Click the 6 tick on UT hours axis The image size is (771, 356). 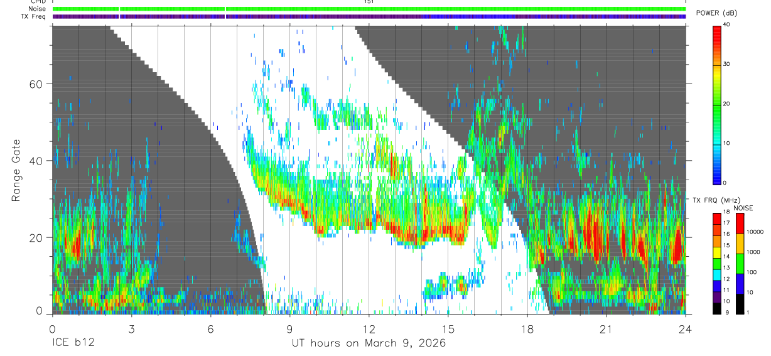click(x=210, y=328)
